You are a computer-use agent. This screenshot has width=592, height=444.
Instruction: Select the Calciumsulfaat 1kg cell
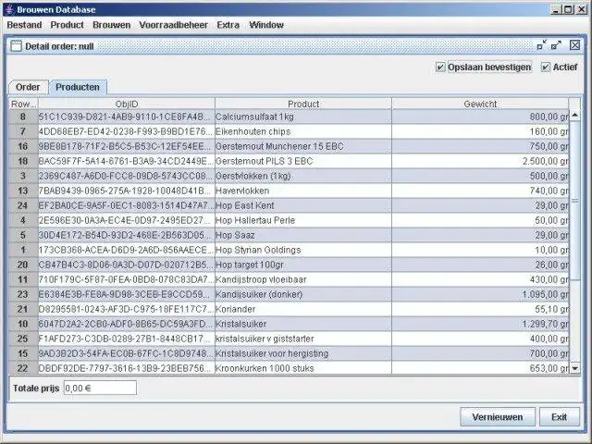point(303,117)
